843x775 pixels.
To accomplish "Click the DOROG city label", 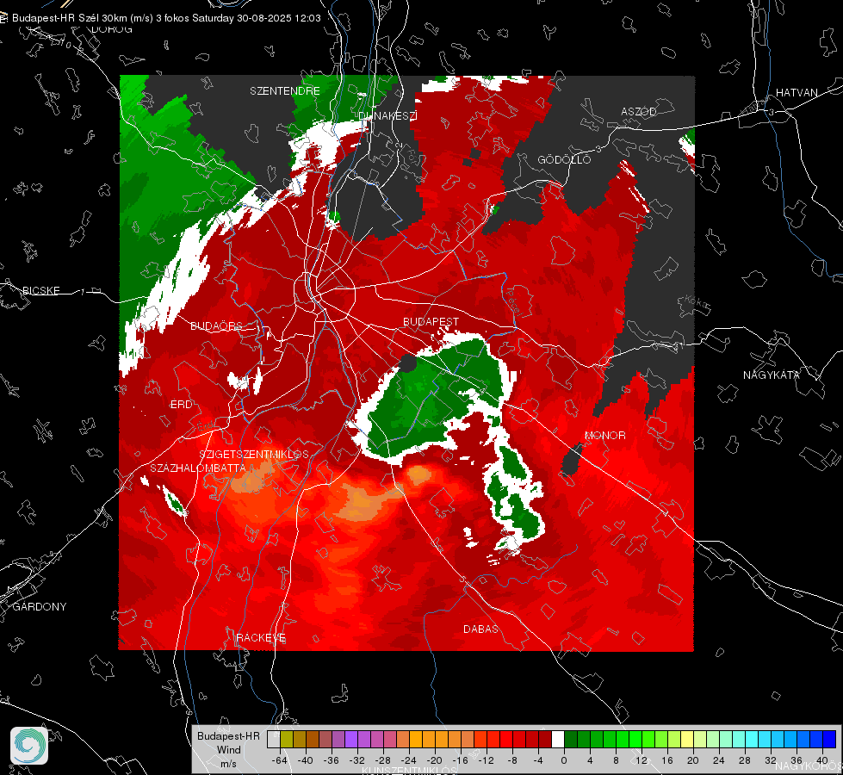I will (112, 29).
